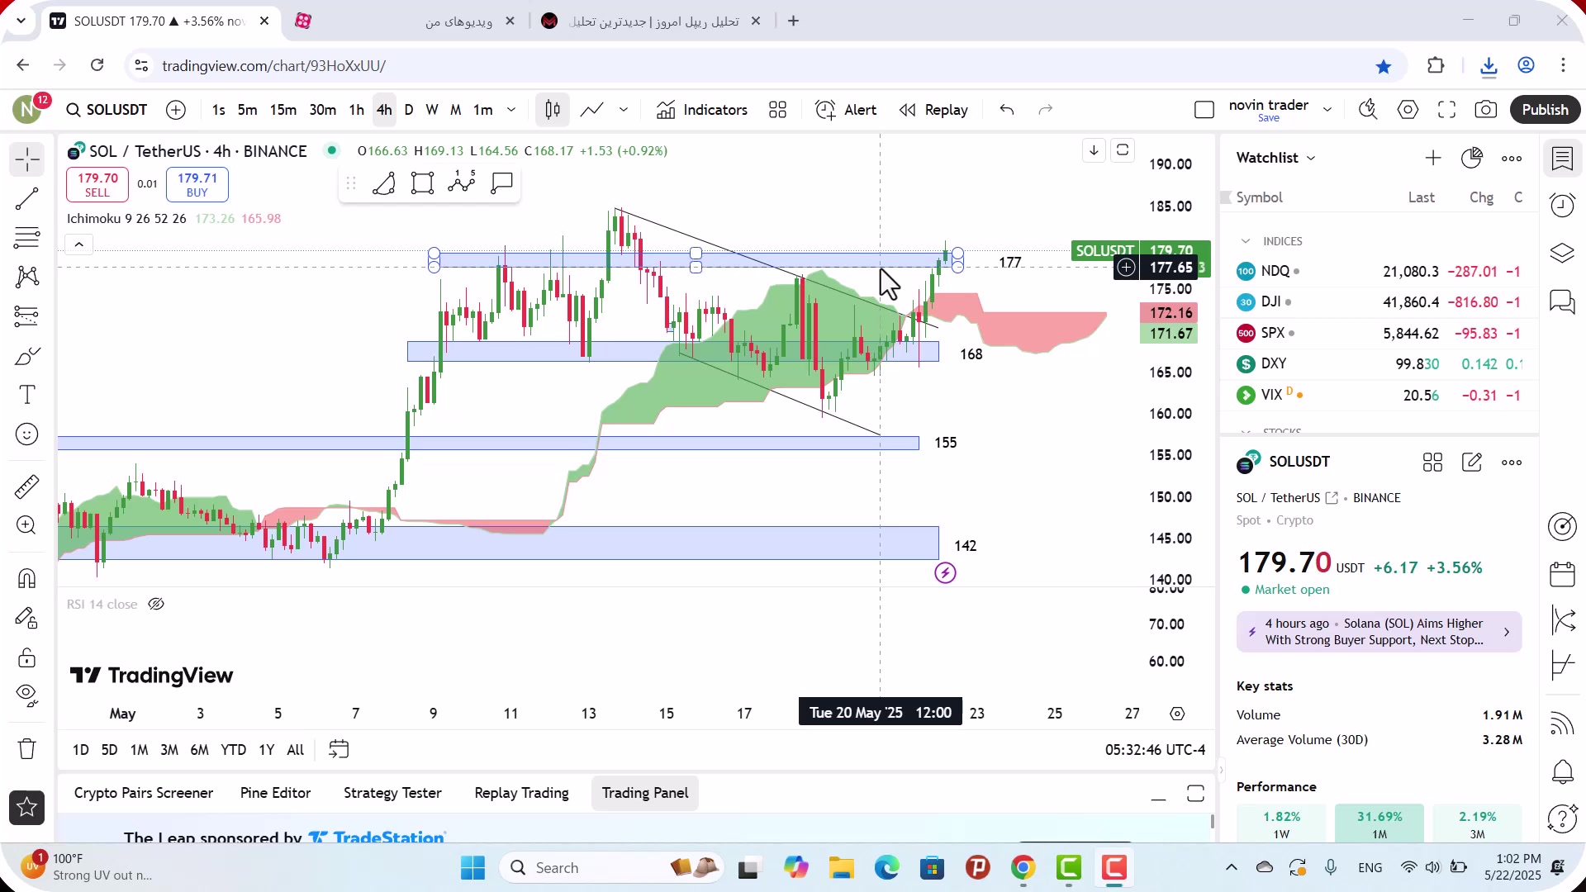This screenshot has width=1586, height=892.
Task: Open favorites star toolbar button
Action: (27, 807)
